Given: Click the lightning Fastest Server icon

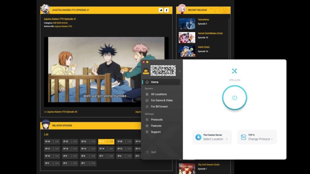Looking at the screenshot, I should pyautogui.click(x=198, y=137).
